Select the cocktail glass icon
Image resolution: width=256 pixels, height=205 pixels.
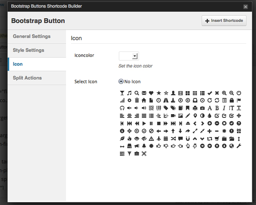(x=122, y=93)
